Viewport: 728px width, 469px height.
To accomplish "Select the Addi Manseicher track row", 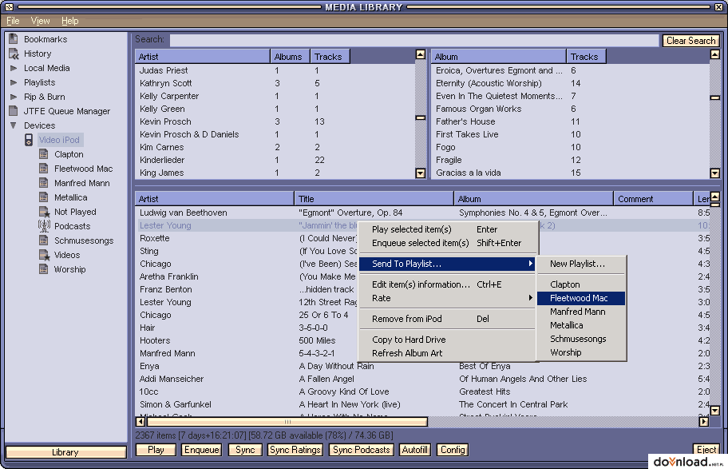I will [422, 379].
